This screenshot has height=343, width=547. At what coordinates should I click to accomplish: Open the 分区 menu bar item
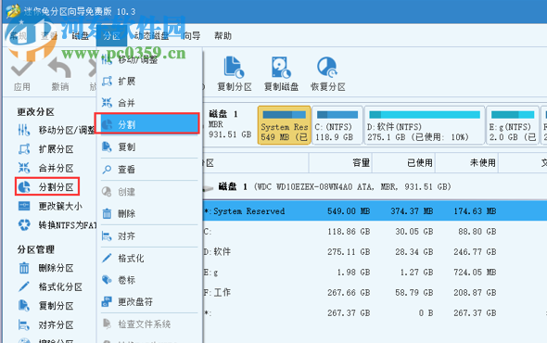click(111, 35)
